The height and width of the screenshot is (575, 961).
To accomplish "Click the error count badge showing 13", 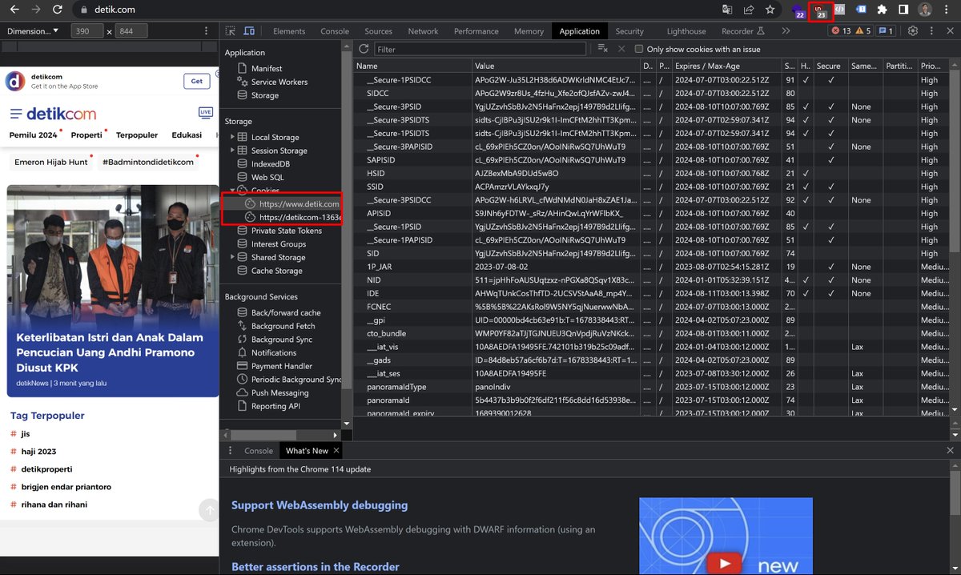I will [841, 31].
